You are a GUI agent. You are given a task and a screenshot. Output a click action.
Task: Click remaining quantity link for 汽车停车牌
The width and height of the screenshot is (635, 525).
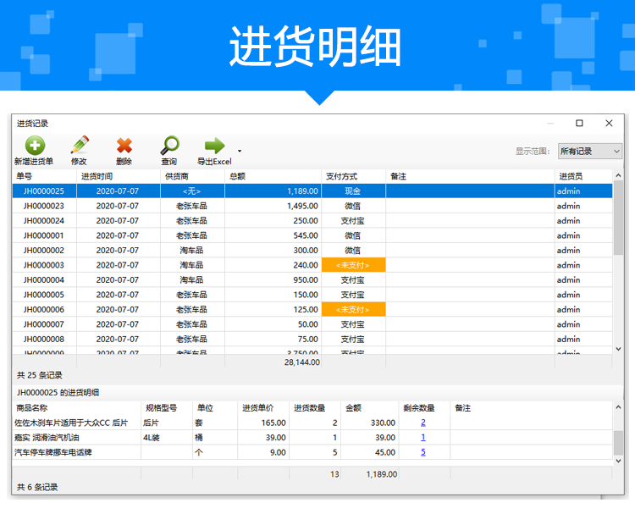click(422, 452)
